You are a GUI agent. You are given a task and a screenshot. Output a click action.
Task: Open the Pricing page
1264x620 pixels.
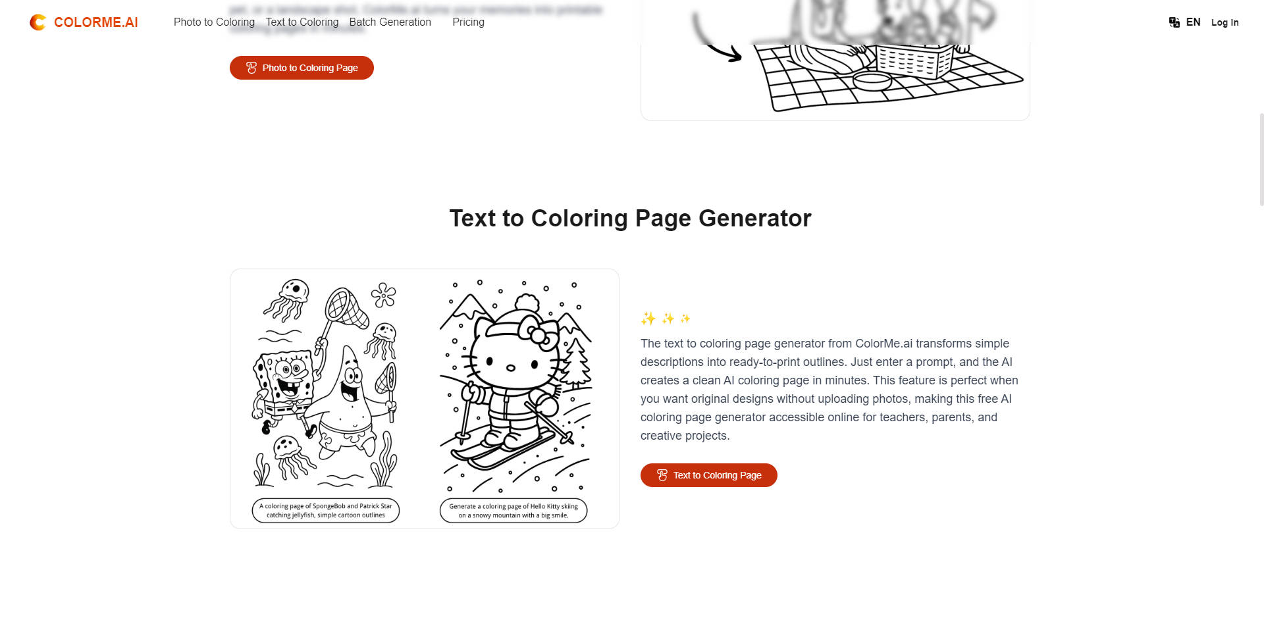[468, 22]
